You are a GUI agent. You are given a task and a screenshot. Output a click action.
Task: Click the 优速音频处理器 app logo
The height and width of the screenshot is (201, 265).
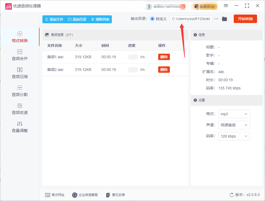(x=8, y=6)
